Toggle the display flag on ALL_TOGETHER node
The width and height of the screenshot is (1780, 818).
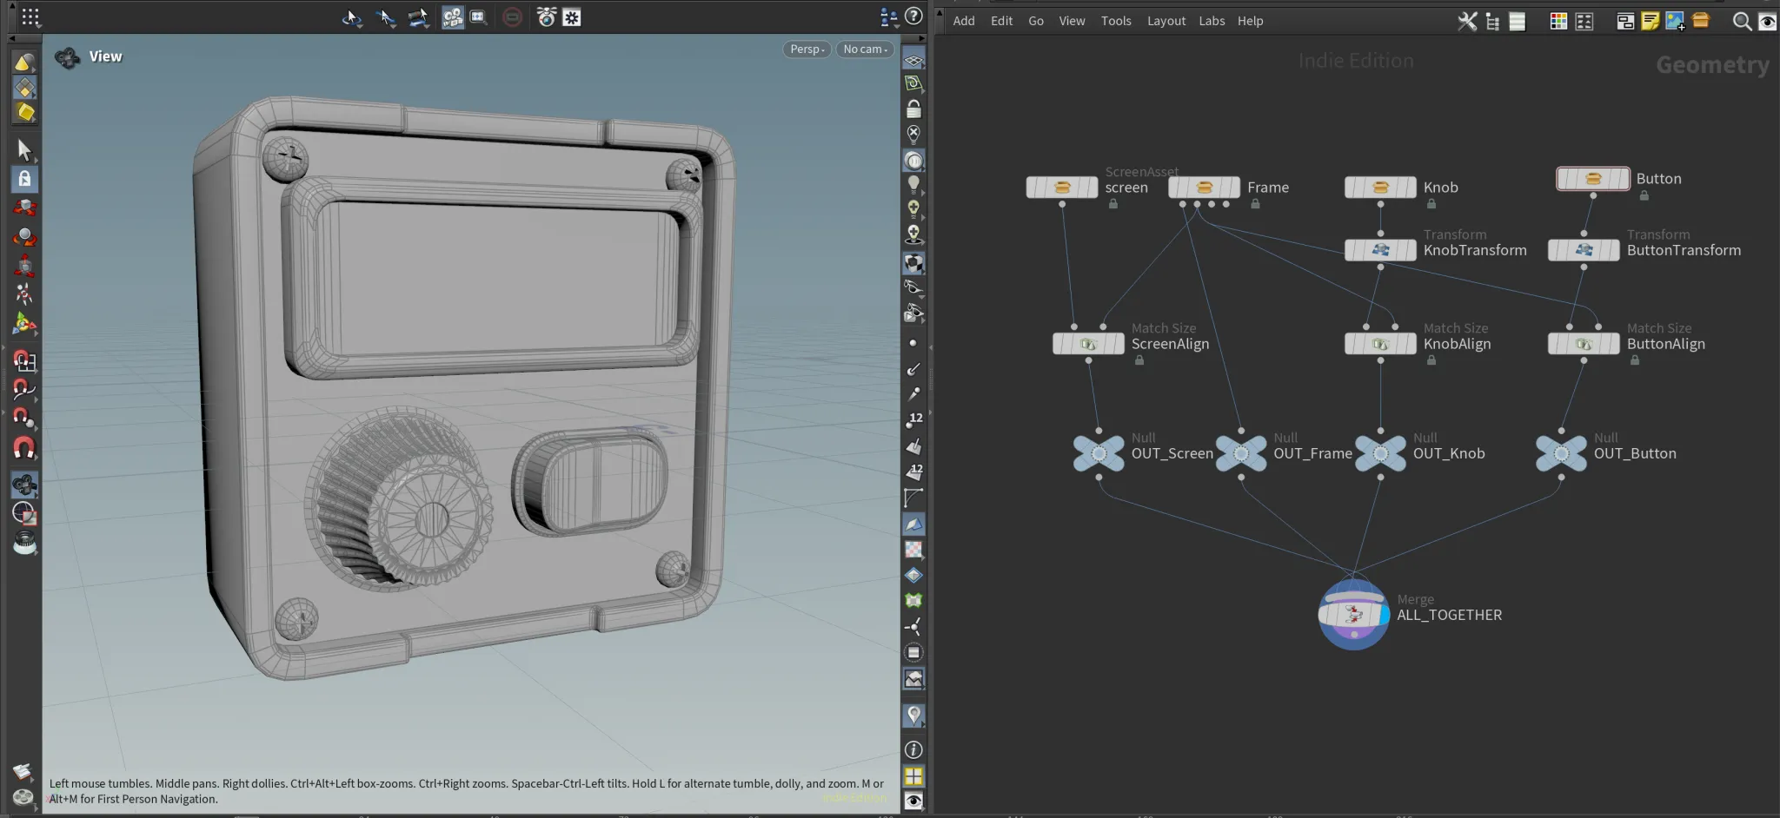tap(1383, 615)
